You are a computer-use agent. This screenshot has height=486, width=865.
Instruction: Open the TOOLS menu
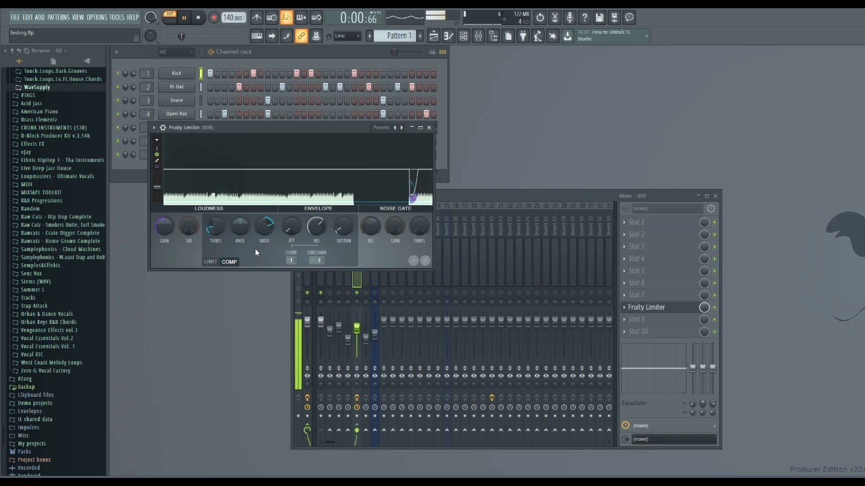tap(117, 18)
